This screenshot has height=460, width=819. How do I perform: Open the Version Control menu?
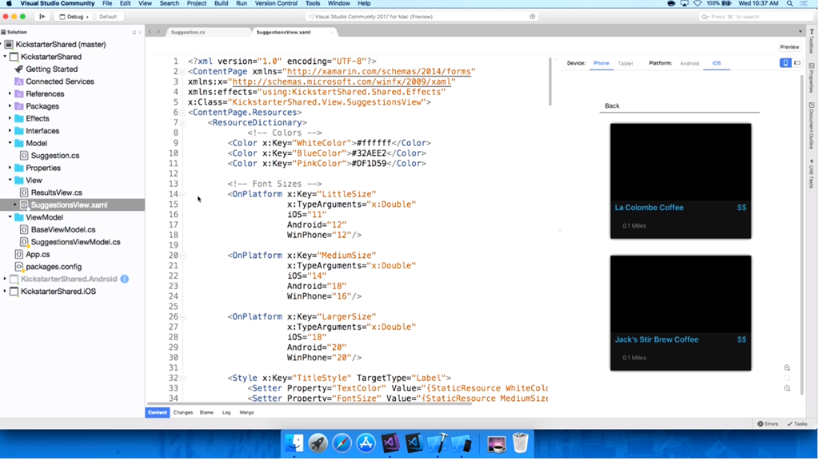point(276,4)
